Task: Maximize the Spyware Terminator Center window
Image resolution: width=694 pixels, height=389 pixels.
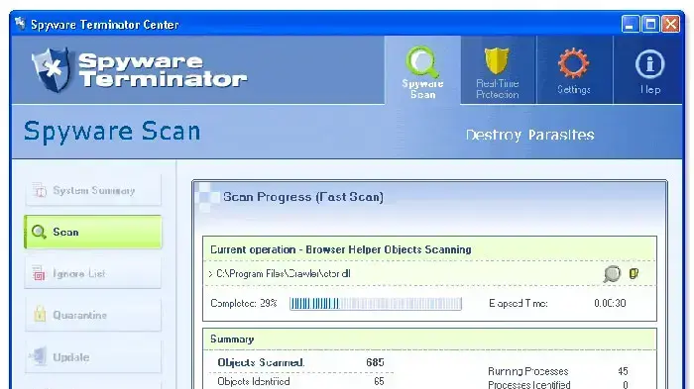Action: pyautogui.click(x=650, y=24)
